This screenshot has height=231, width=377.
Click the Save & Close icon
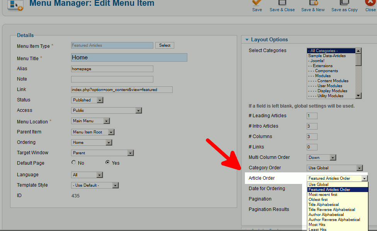(282, 3)
